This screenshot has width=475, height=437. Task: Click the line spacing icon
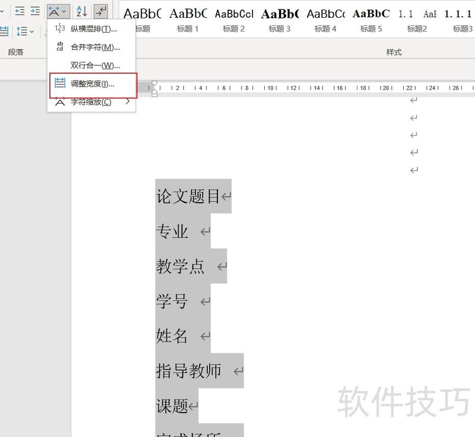22,31
